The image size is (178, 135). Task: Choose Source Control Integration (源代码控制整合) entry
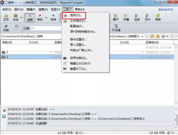pos(86,32)
